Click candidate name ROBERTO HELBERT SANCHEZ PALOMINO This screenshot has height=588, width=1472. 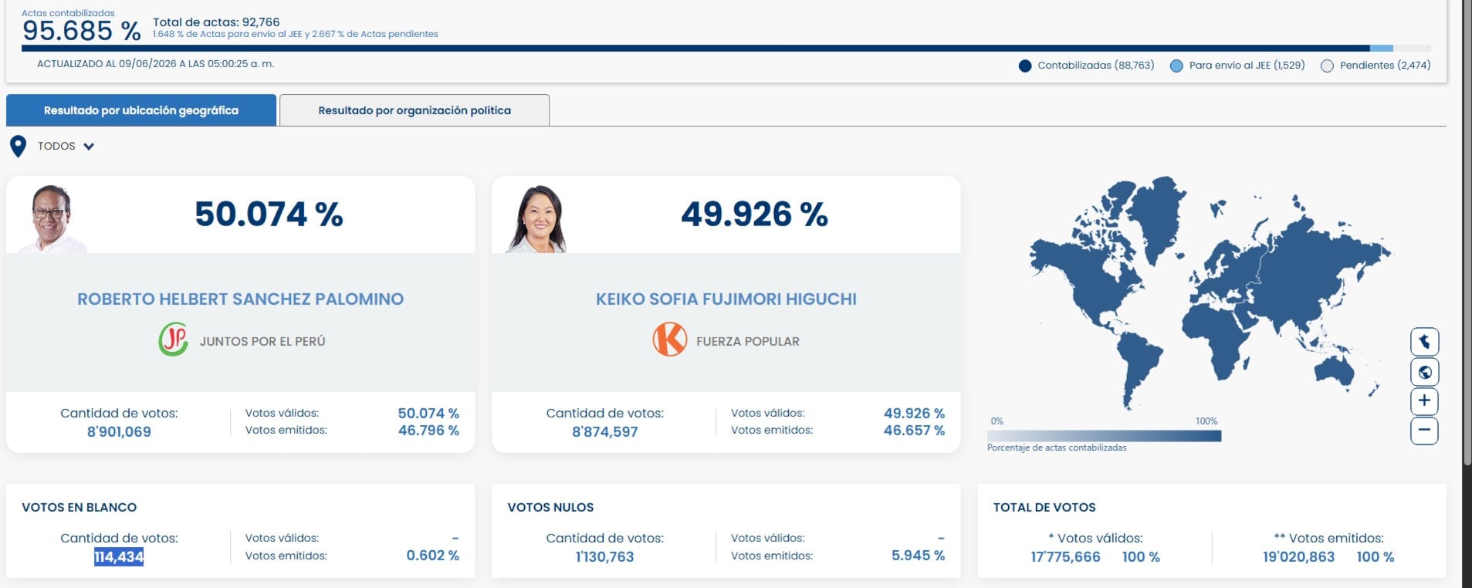pyautogui.click(x=240, y=299)
